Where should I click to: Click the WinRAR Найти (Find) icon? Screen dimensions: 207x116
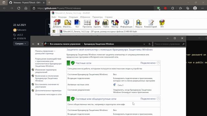coord(106,24)
